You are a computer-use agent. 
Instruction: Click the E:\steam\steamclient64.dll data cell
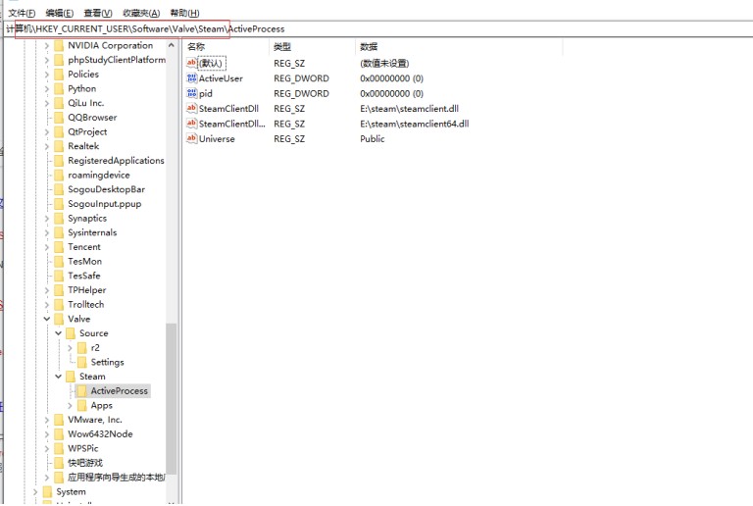click(415, 124)
